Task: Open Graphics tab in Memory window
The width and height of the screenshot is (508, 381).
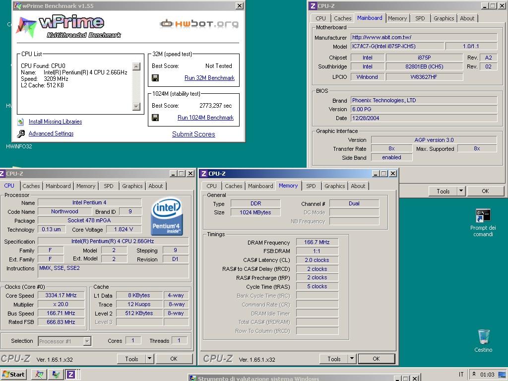Action: tap(334, 186)
